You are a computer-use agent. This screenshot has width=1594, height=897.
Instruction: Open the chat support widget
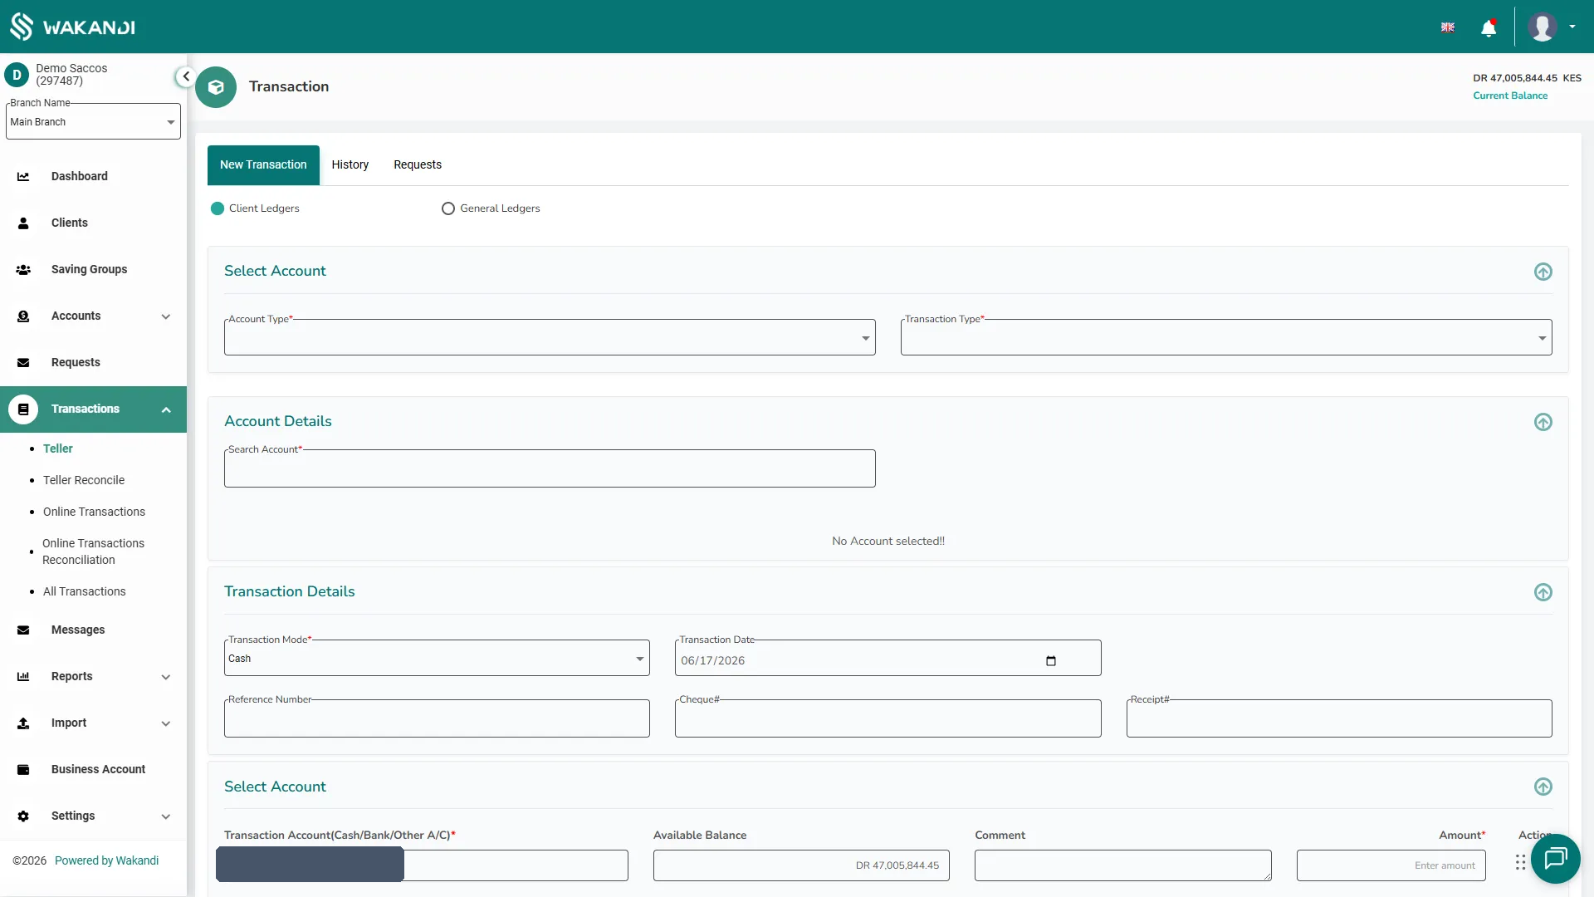coord(1555,858)
